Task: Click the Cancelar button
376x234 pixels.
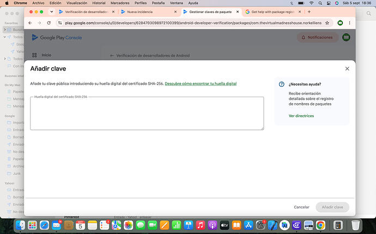Action: click(301, 207)
